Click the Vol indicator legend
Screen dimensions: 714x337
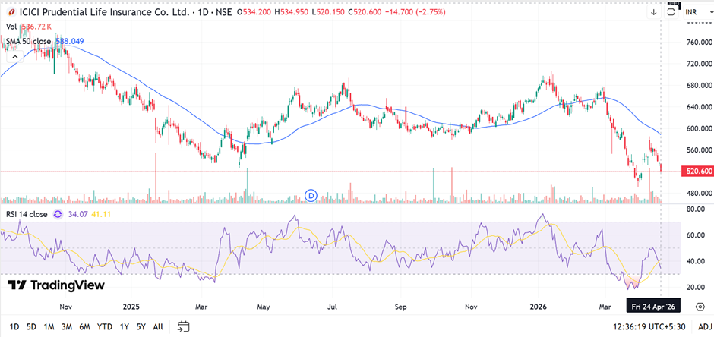tap(12, 27)
